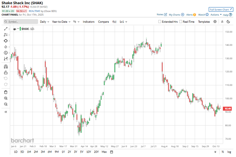This screenshot has height=157, width=236.
Task: Open 1x1 grid layout dropdown
Action: pos(123,22)
